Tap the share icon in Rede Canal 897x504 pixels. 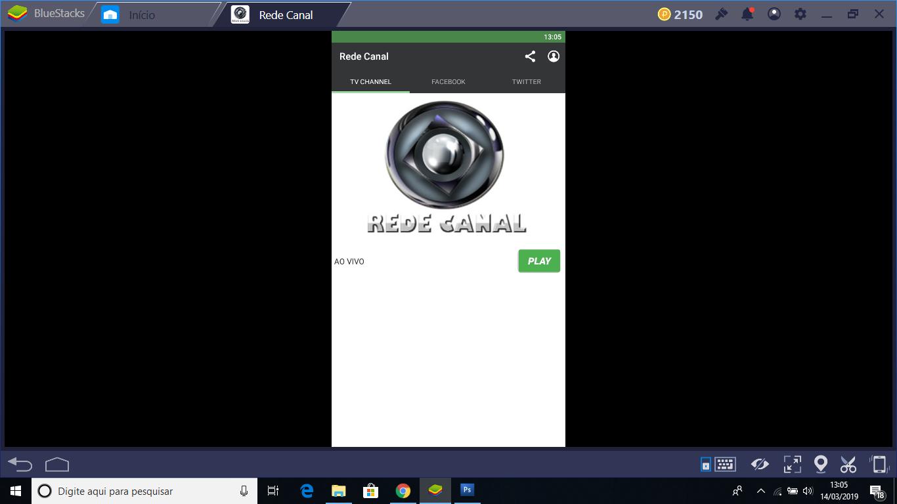pos(530,56)
